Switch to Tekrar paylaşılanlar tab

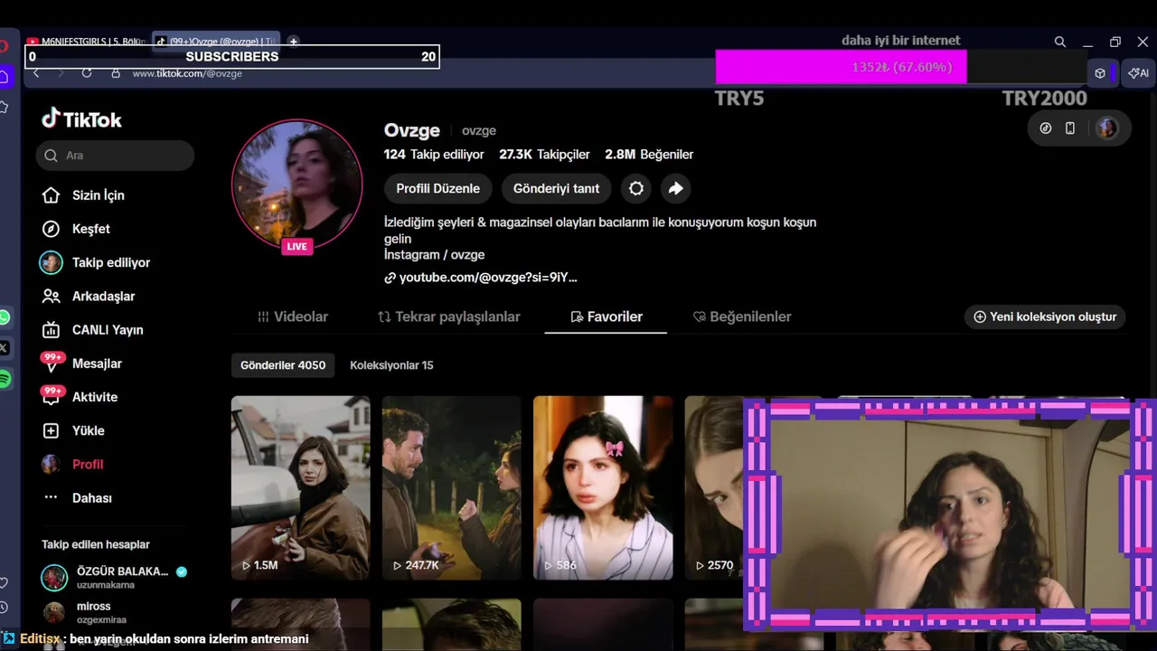pos(449,316)
